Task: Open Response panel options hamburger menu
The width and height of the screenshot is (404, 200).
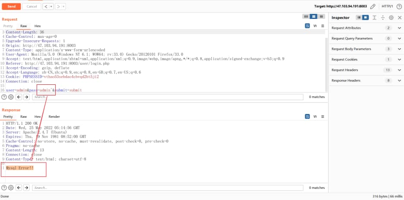Action: coord(323,117)
